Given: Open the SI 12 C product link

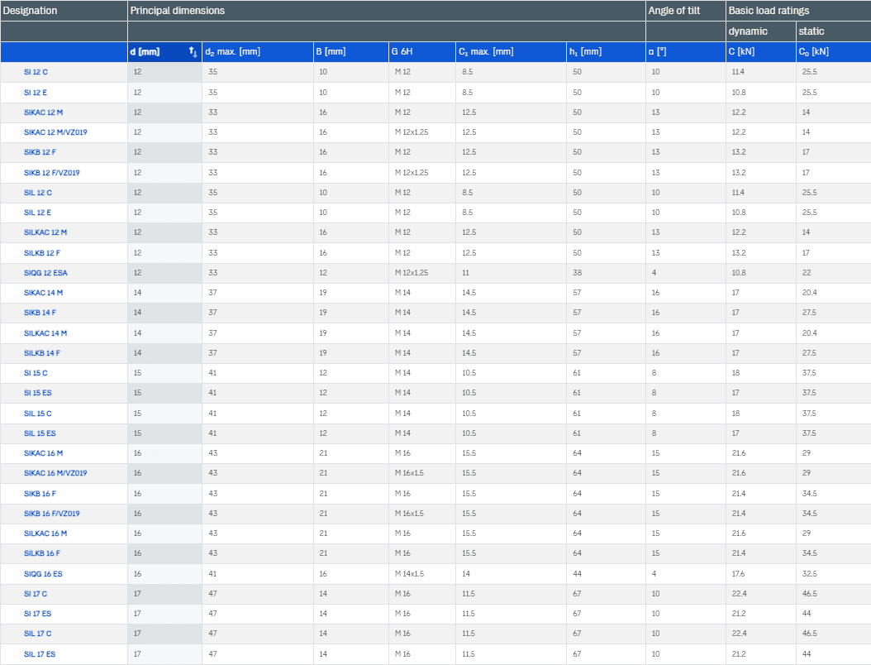Looking at the screenshot, I should point(36,72).
